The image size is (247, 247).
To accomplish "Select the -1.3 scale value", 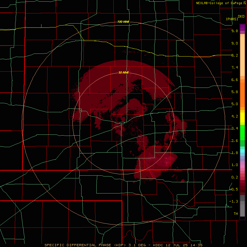I will pos(234,201).
